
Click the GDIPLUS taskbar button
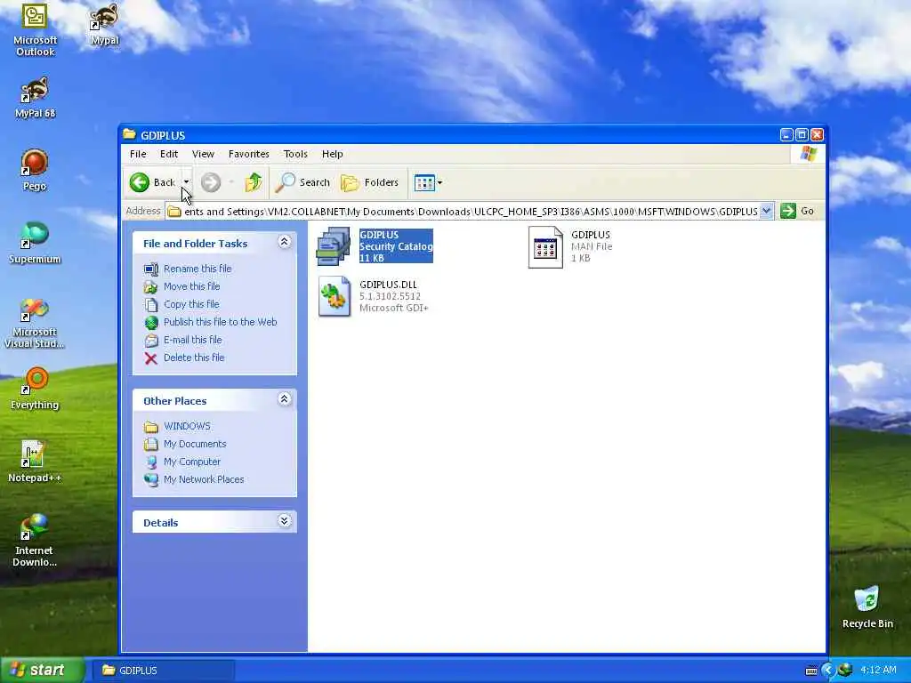point(164,671)
